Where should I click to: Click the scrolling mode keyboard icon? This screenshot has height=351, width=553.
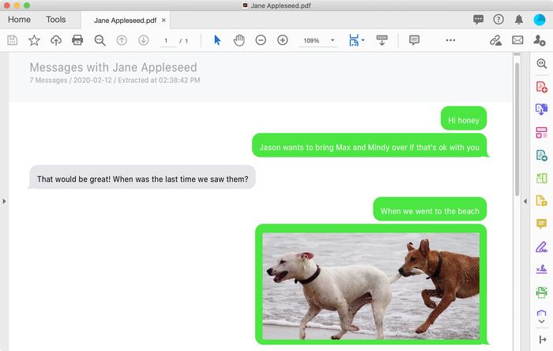tap(382, 40)
